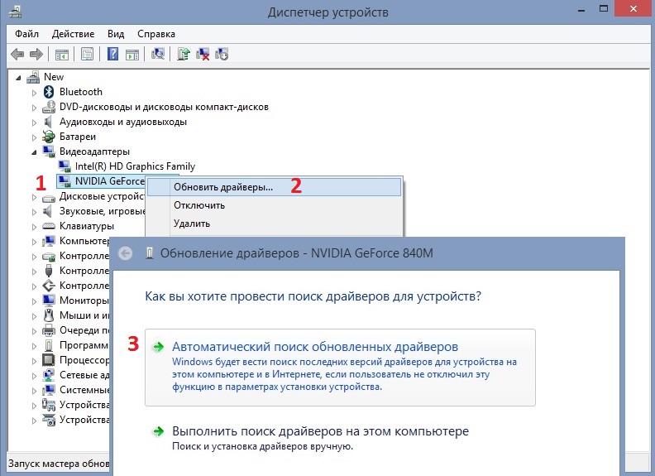Click the Клавиатуры keyboard icon

point(49,226)
